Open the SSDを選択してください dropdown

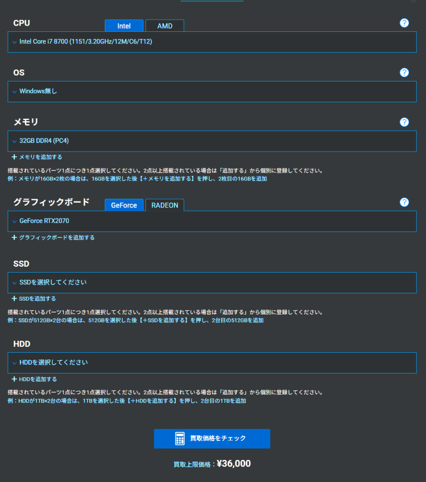point(212,283)
